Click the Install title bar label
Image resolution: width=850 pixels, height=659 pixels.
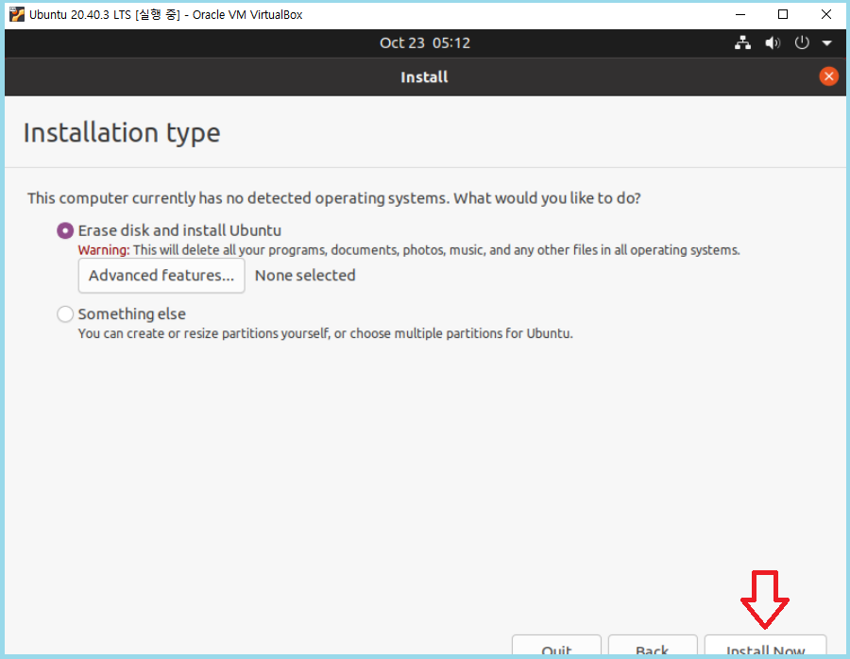[424, 77]
